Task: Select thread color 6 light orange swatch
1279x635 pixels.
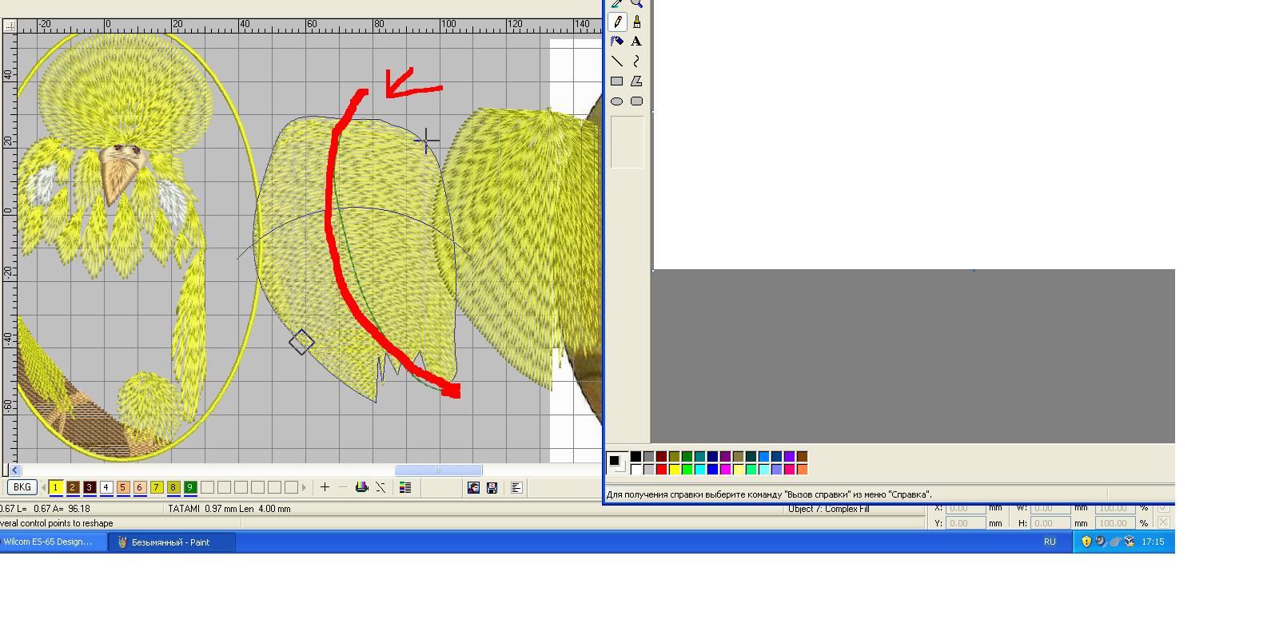Action: pos(139,487)
